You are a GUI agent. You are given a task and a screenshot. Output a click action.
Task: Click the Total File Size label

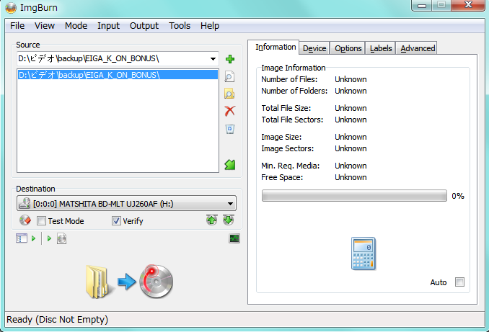286,108
